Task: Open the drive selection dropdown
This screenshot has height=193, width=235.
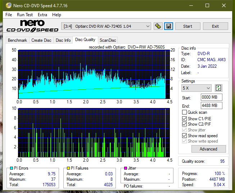Action: click(106, 26)
